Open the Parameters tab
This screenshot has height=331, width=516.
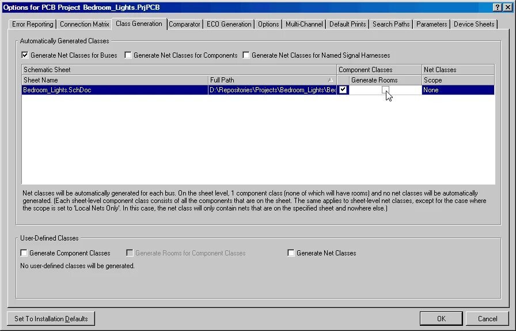click(x=431, y=24)
